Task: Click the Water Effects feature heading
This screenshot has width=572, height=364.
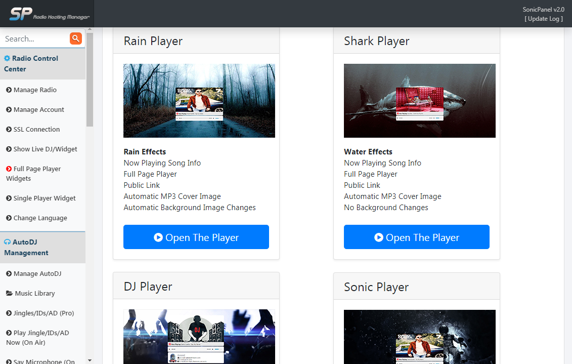Action: (368, 152)
